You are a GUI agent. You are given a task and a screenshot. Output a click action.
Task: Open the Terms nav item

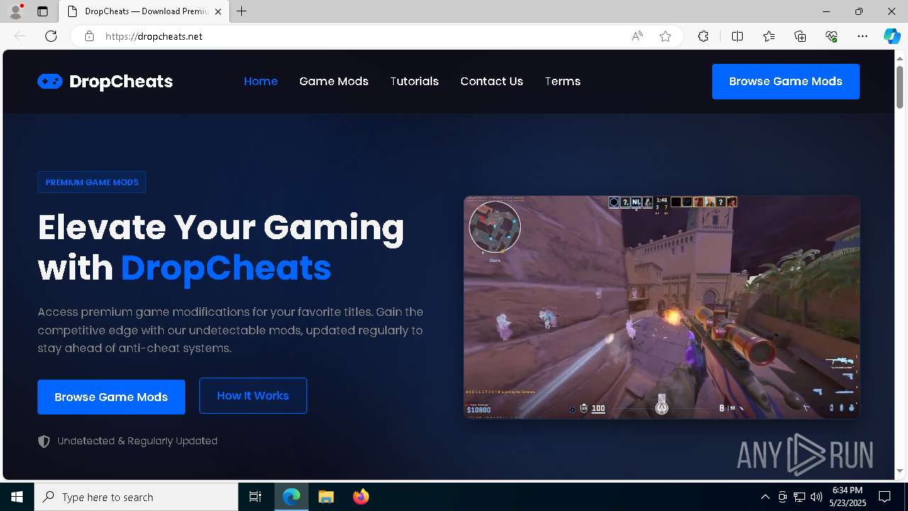(563, 82)
